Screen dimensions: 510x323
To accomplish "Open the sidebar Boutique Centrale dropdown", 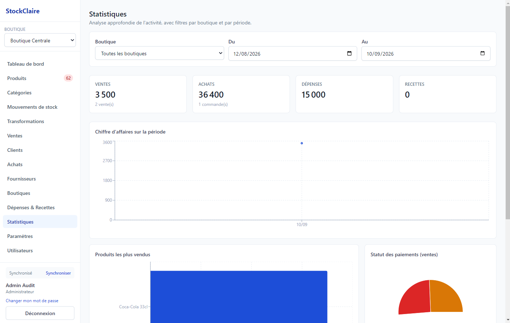I will 40,40.
